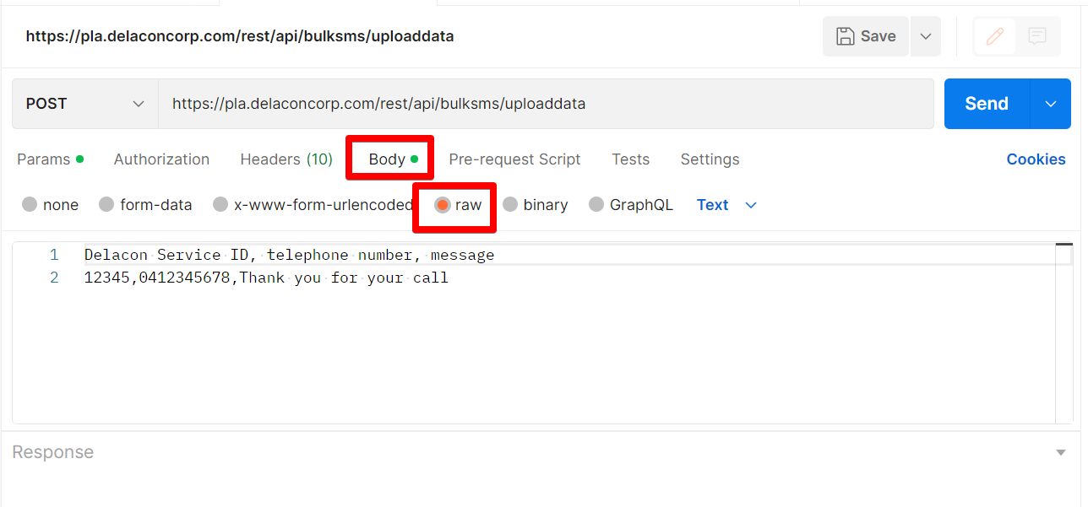
Task: Open the Headers (10) tab
Action: pyautogui.click(x=286, y=159)
